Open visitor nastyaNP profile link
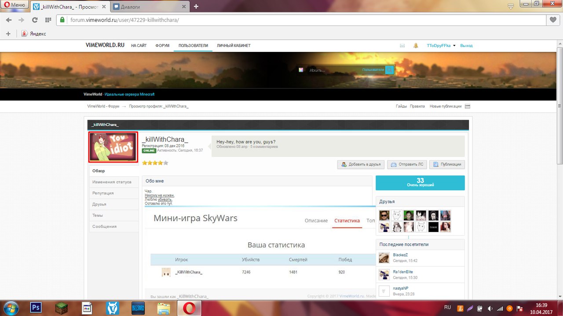This screenshot has width=563, height=316. tap(401, 288)
